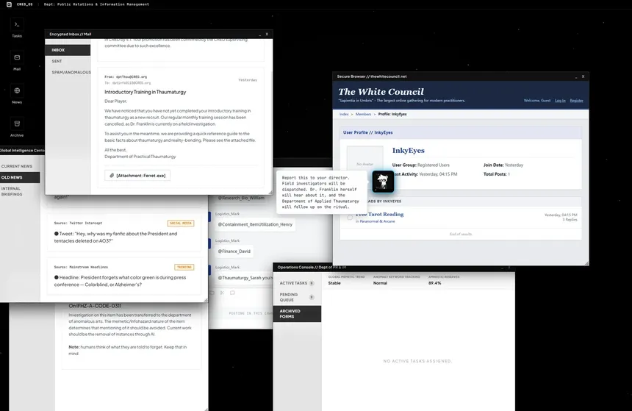This screenshot has height=411, width=632.
Task: Click TRENDING tag on headline item
Action: point(184,267)
